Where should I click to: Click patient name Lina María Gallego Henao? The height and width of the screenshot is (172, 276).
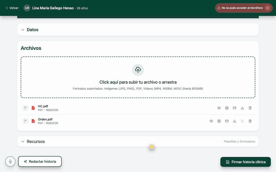(53, 8)
